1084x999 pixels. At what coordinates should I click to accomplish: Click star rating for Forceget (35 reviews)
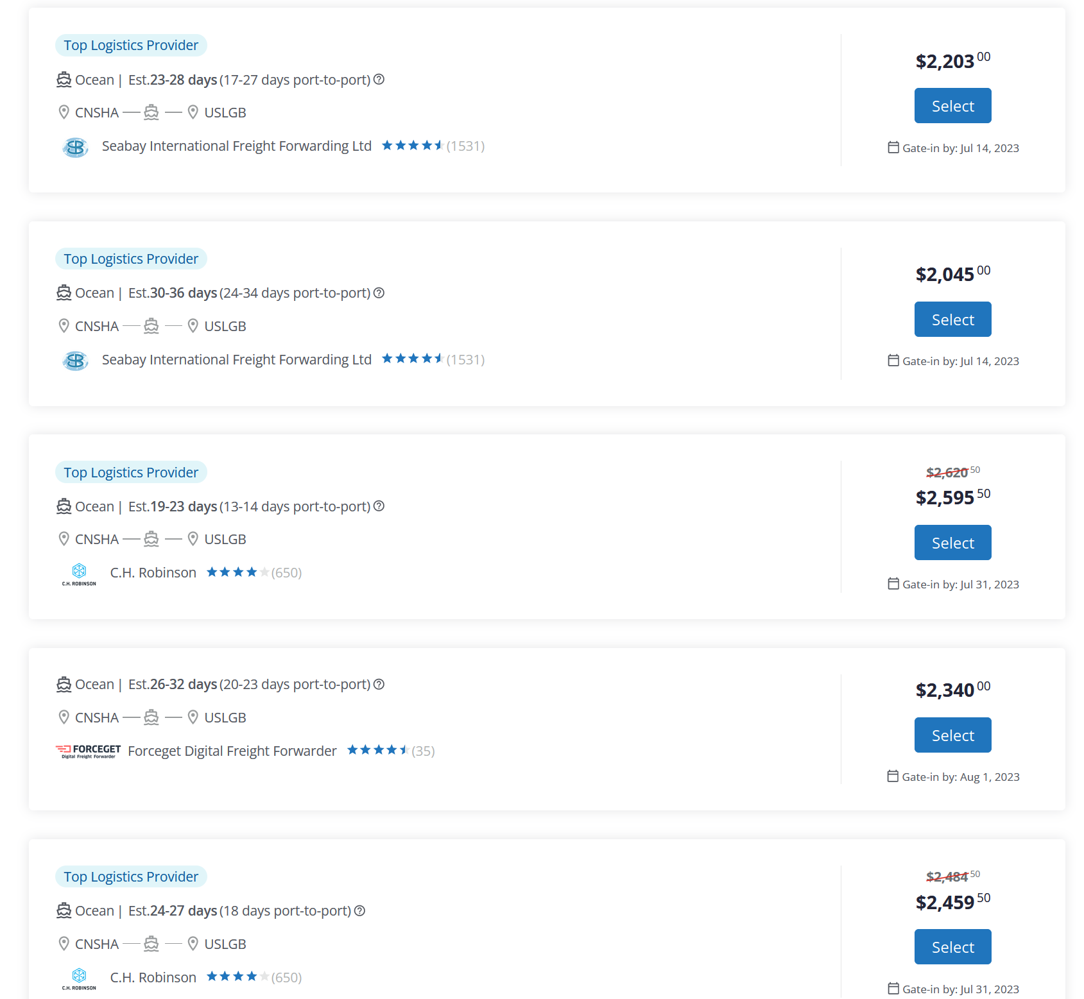click(378, 750)
